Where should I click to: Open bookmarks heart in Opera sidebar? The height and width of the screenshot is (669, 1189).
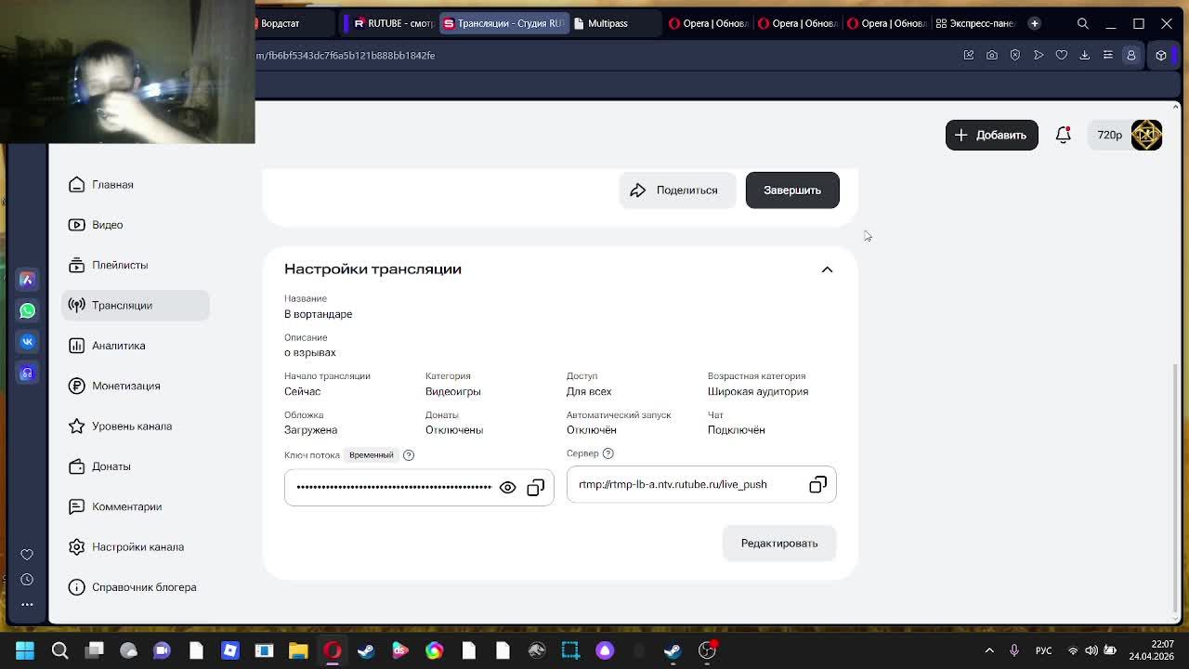pyautogui.click(x=27, y=555)
